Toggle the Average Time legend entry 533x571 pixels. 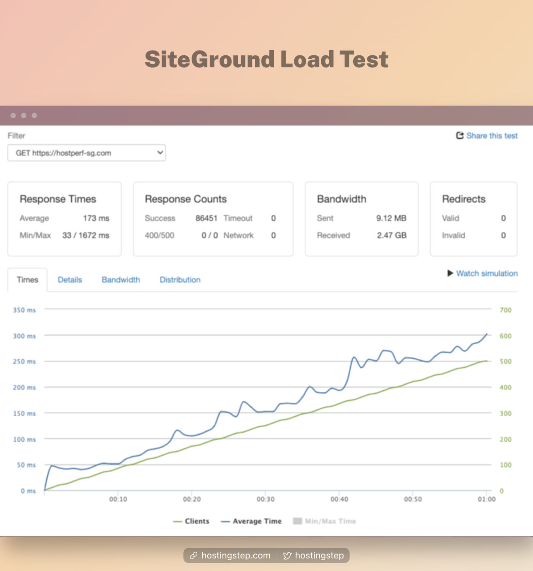point(251,521)
